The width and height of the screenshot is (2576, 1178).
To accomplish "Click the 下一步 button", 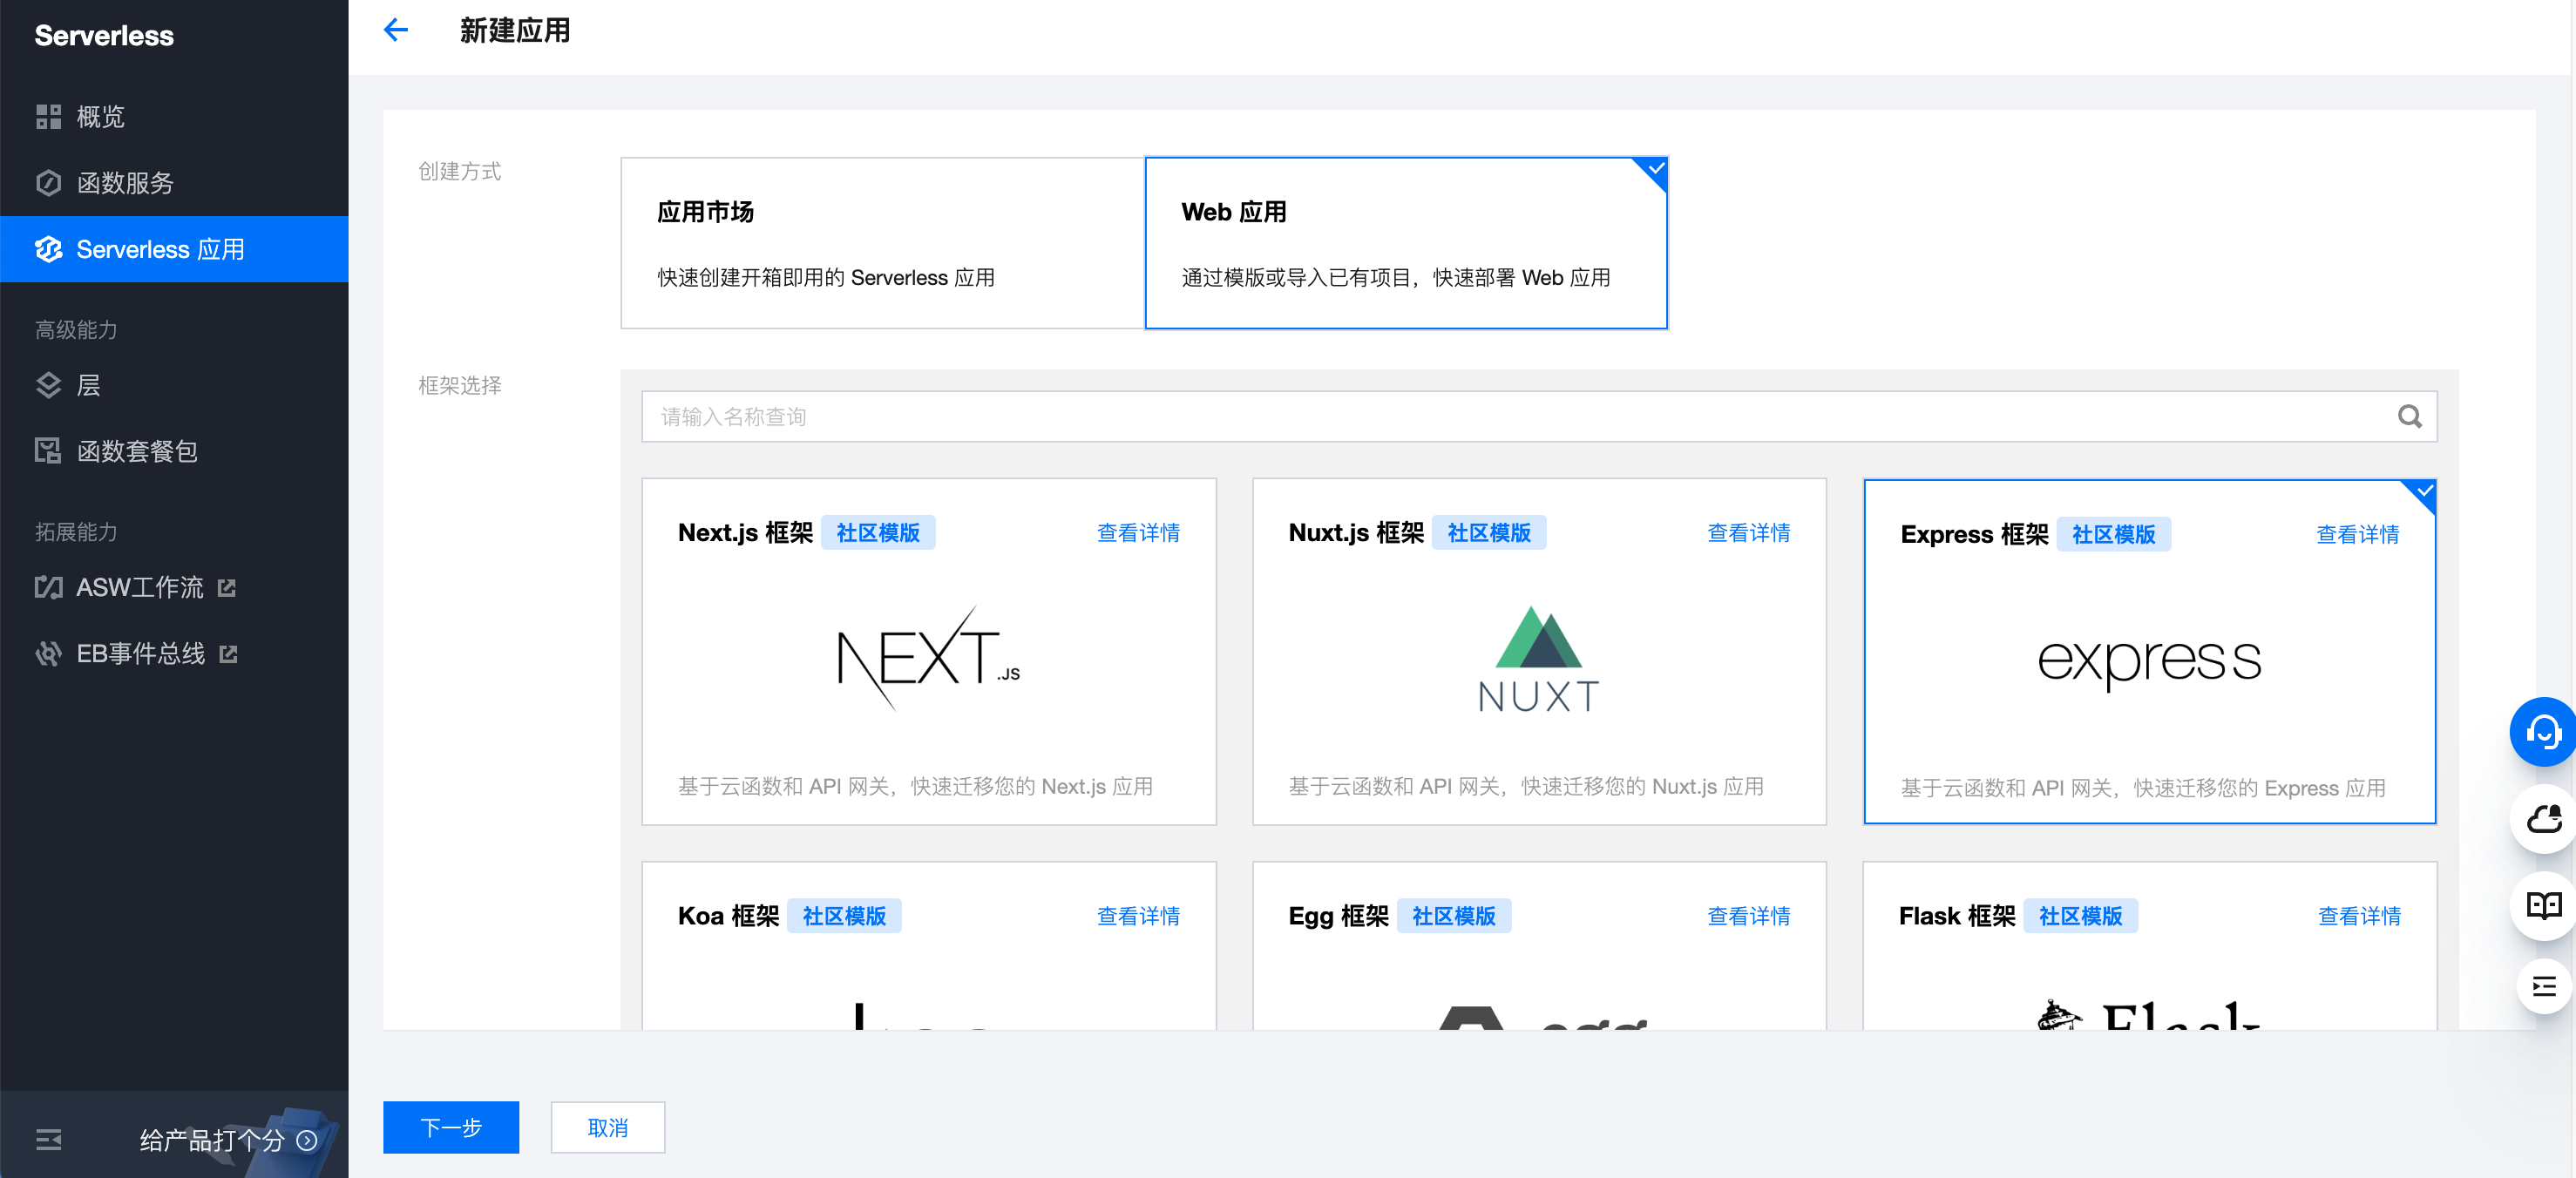I will (451, 1127).
